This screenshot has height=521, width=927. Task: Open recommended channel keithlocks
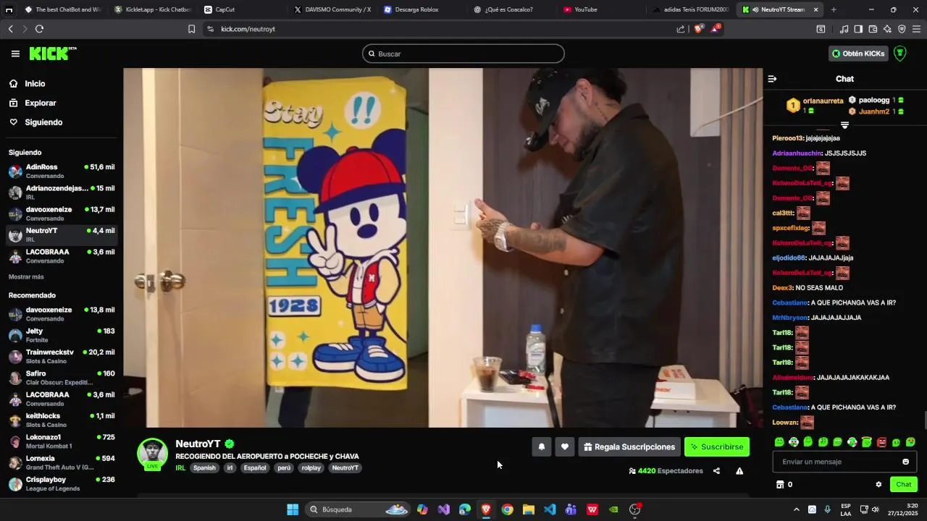point(62,420)
